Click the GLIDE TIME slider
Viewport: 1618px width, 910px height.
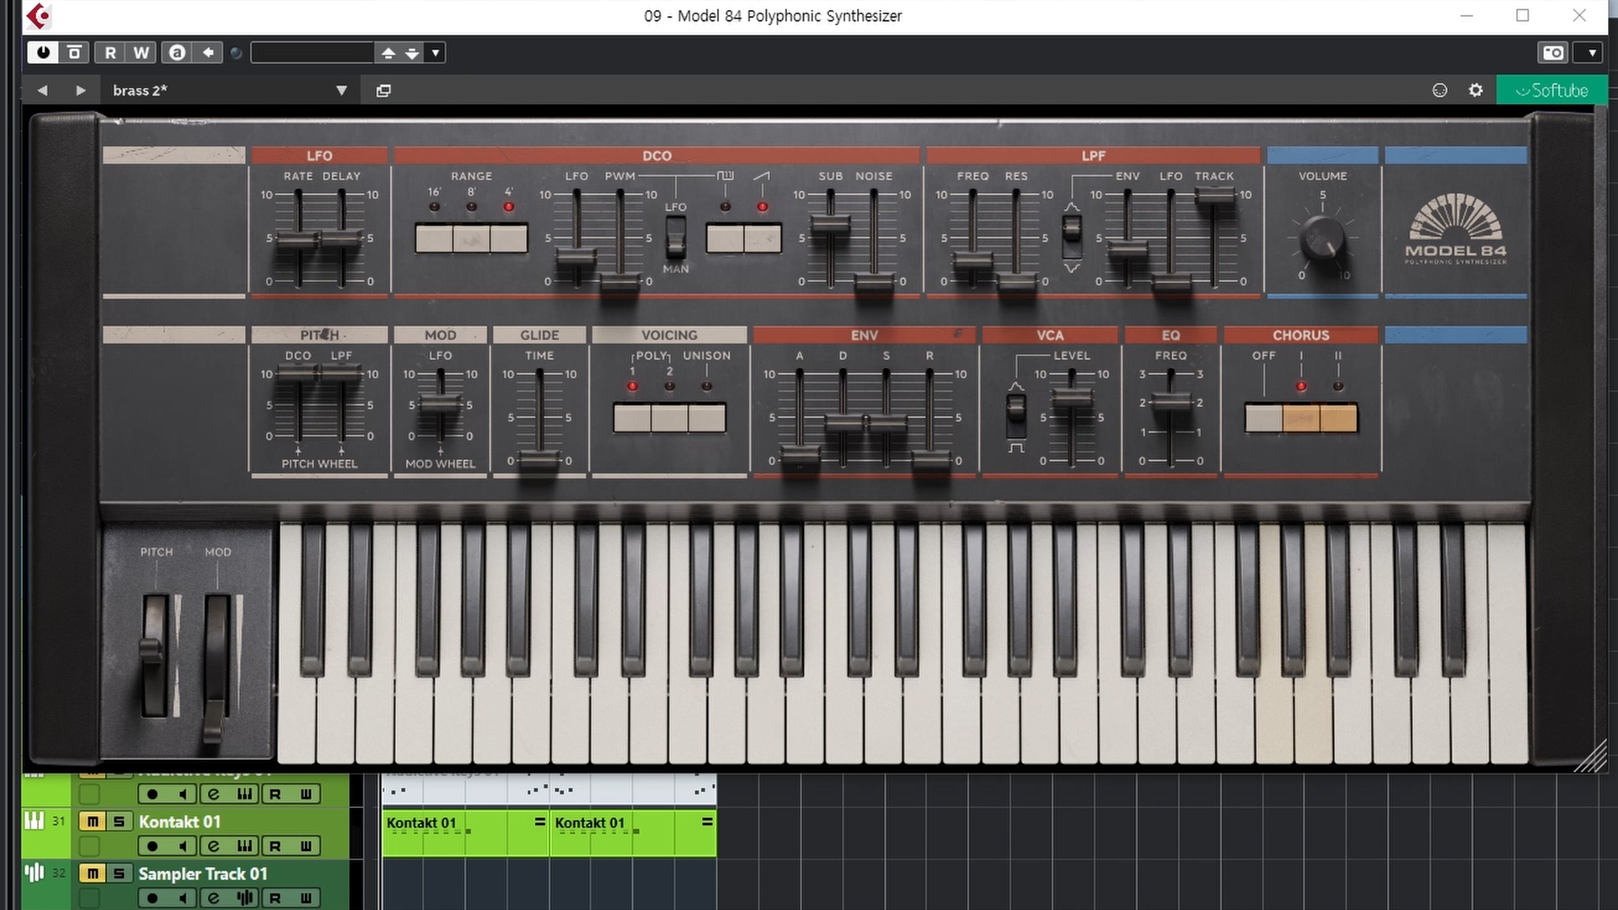(x=539, y=460)
